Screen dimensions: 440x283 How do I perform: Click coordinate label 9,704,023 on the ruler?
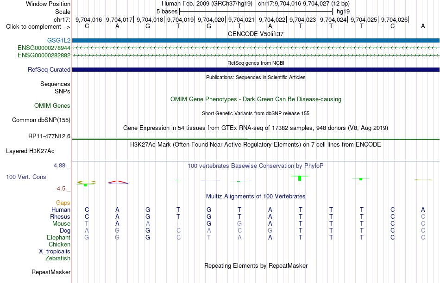[302, 19]
